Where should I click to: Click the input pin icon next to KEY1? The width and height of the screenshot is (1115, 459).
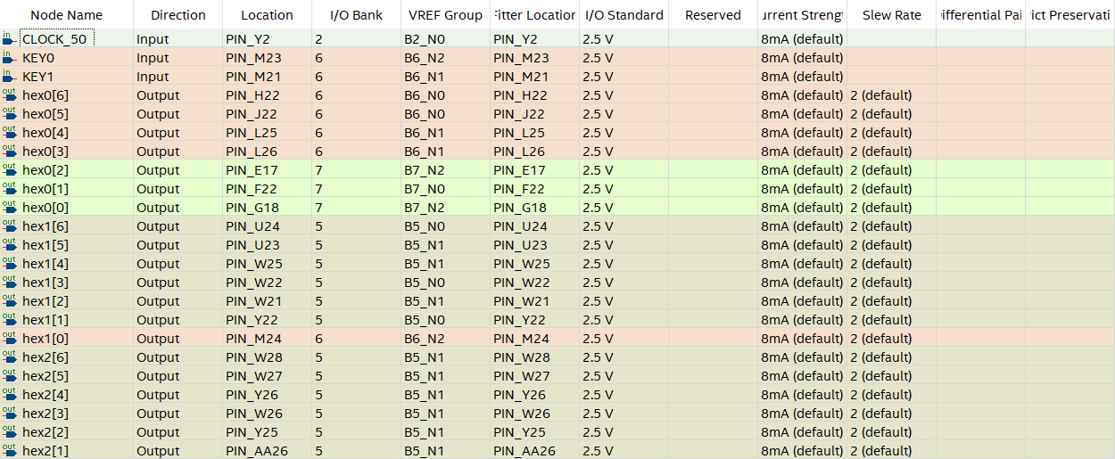[x=9, y=76]
